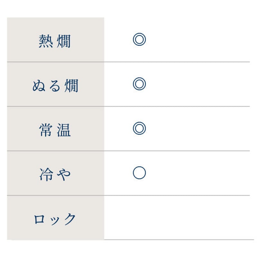Click the double circle beside 常温
This screenshot has height=257, width=257.
[x=139, y=128]
